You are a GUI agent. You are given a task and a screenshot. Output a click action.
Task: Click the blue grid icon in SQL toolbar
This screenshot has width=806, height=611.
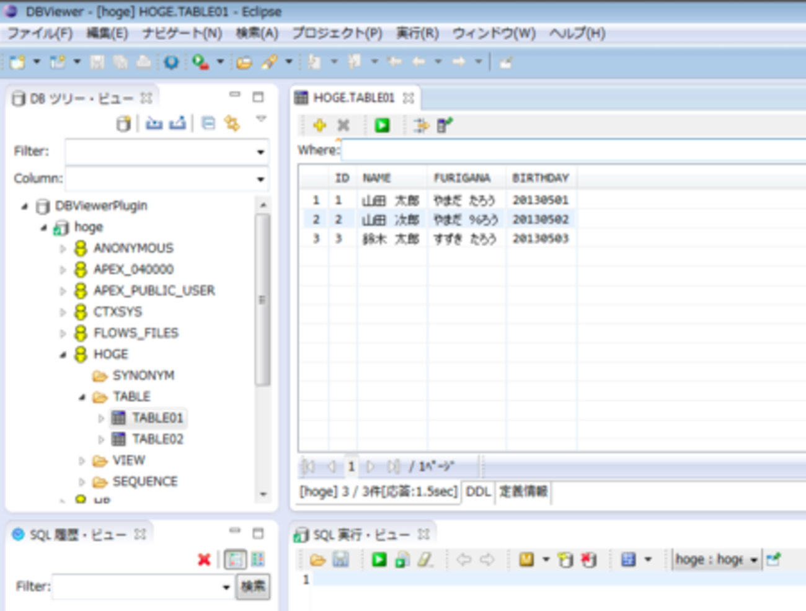coord(629,560)
